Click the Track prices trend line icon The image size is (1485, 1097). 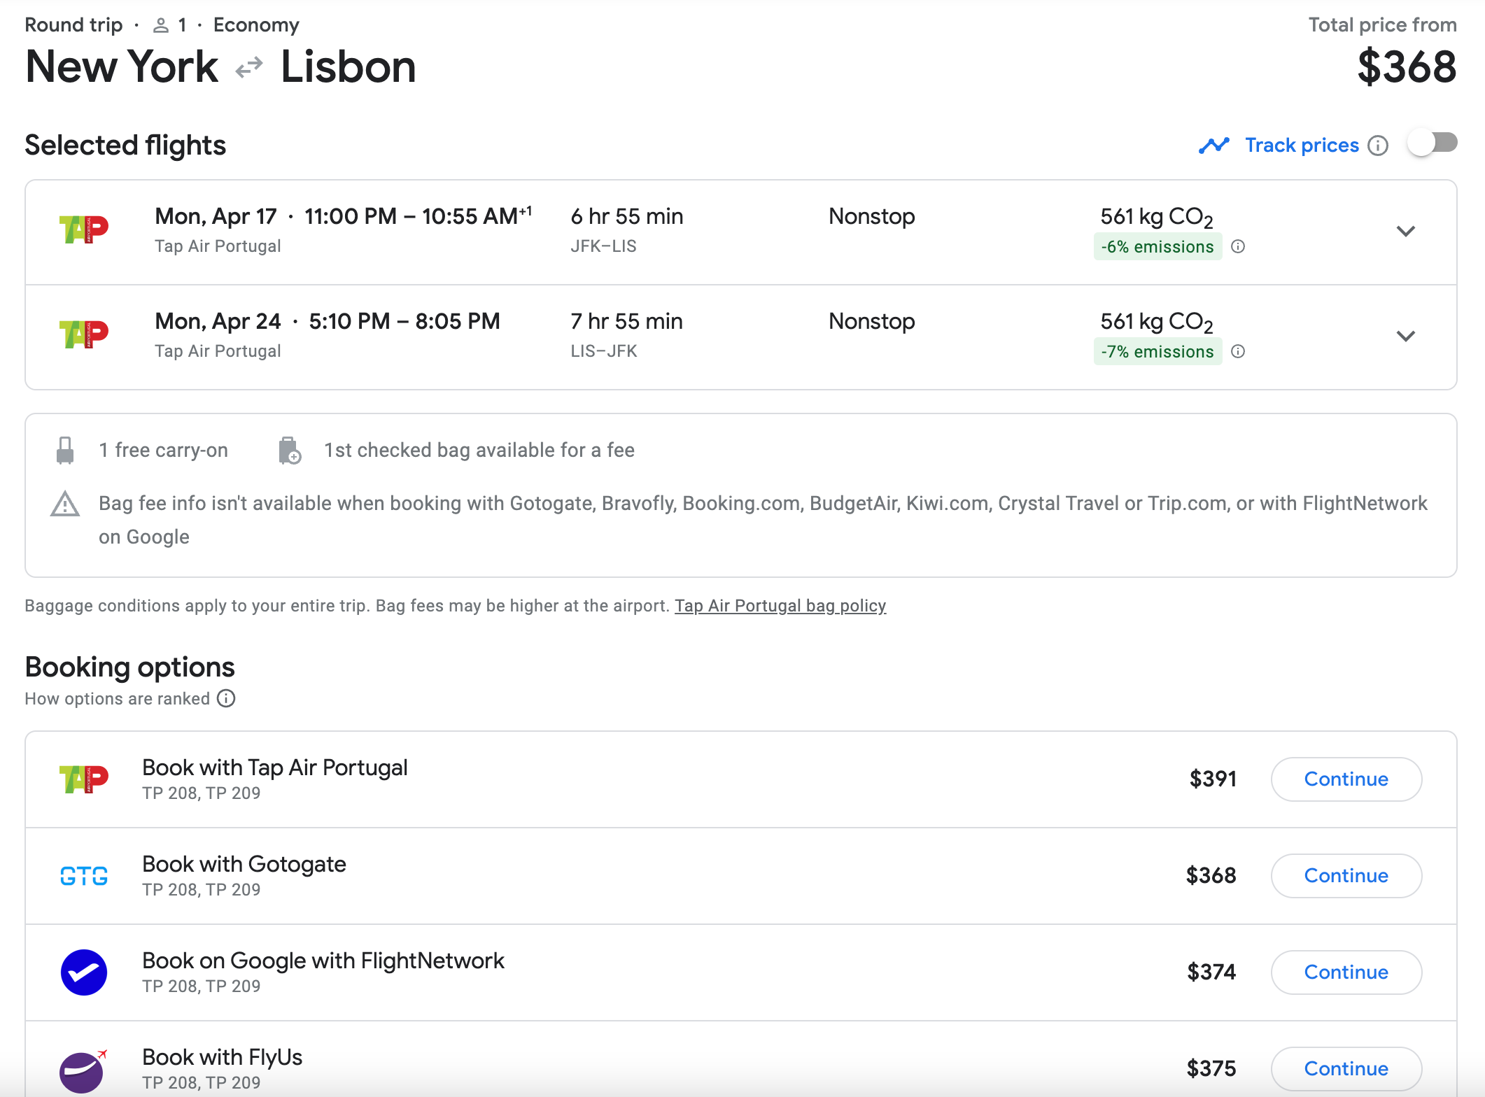1214,146
